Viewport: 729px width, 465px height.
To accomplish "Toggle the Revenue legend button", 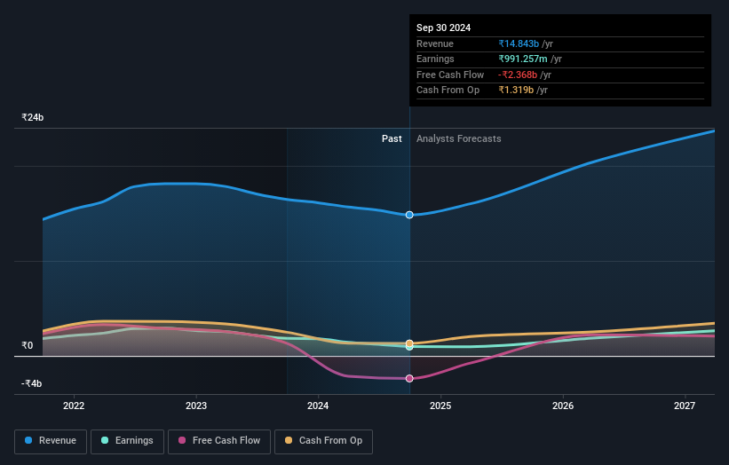I will pos(51,441).
